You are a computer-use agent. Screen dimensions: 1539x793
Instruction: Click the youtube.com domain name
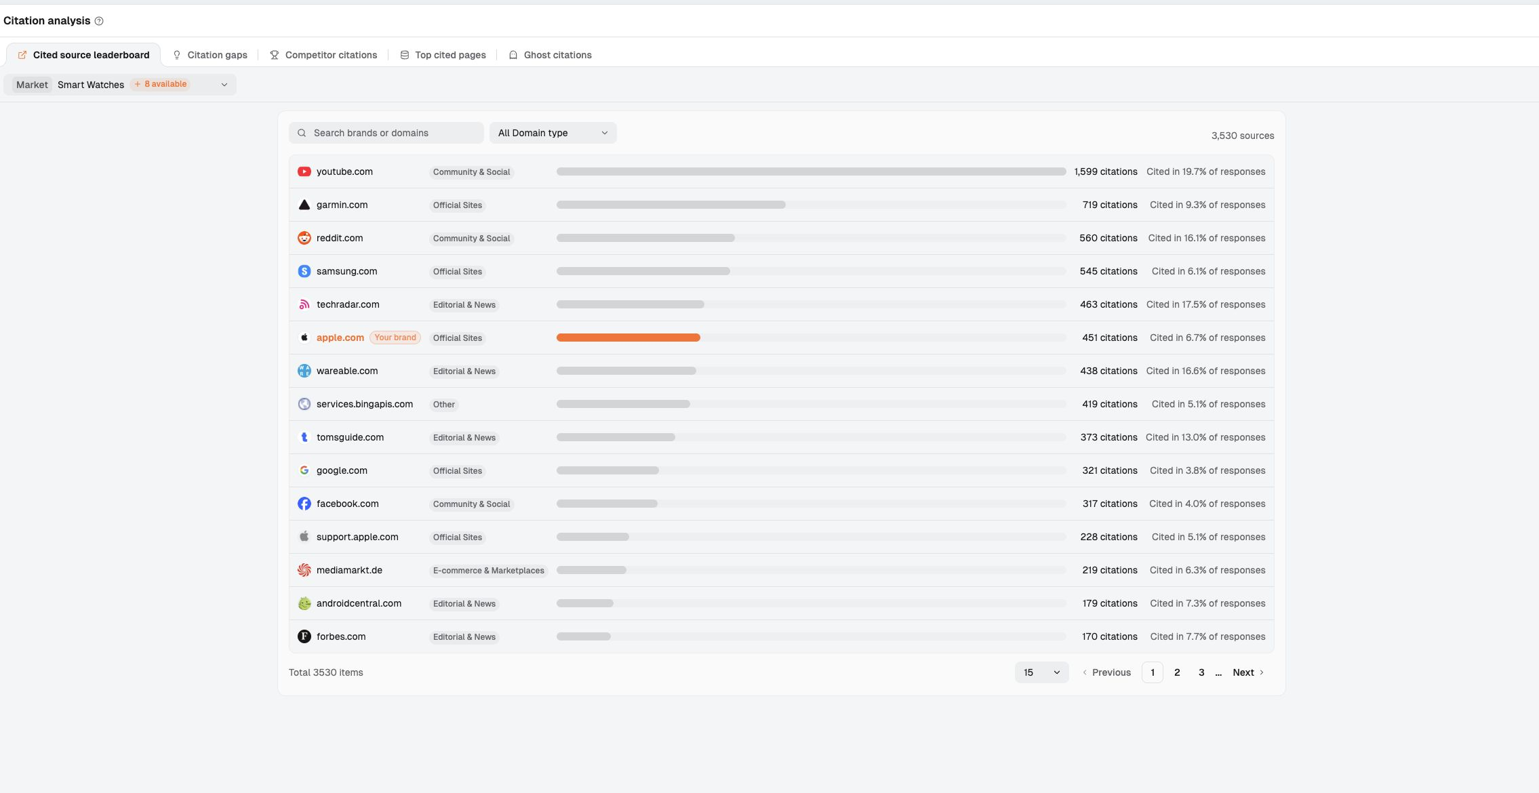tap(344, 171)
